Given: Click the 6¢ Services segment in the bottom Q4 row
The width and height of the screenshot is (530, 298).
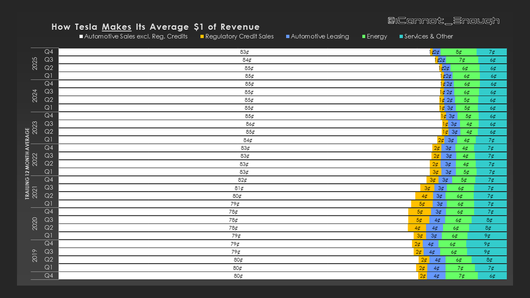Looking at the screenshot, I should click(492, 276).
